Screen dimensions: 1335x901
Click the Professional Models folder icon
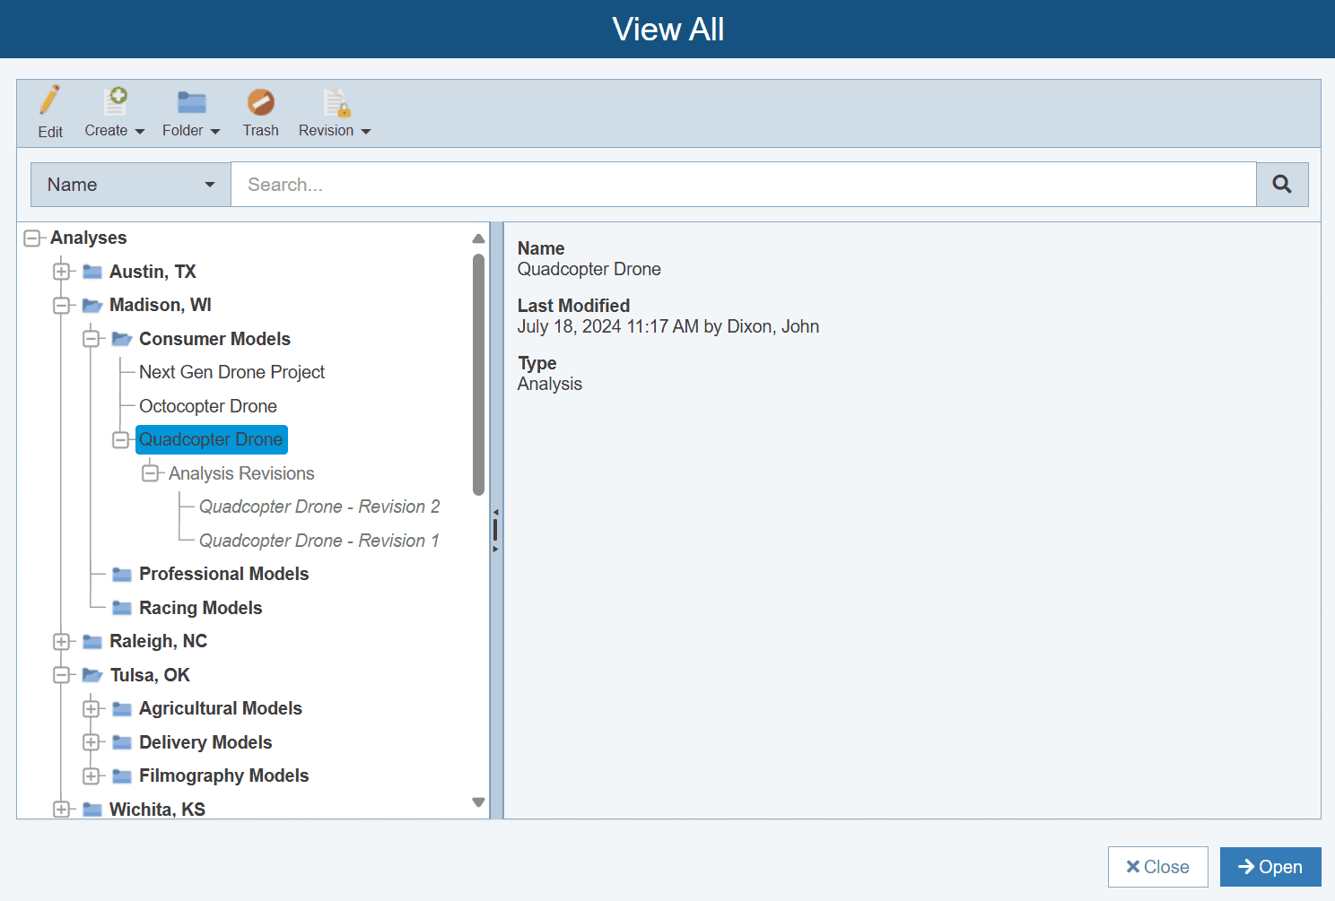[122, 575]
